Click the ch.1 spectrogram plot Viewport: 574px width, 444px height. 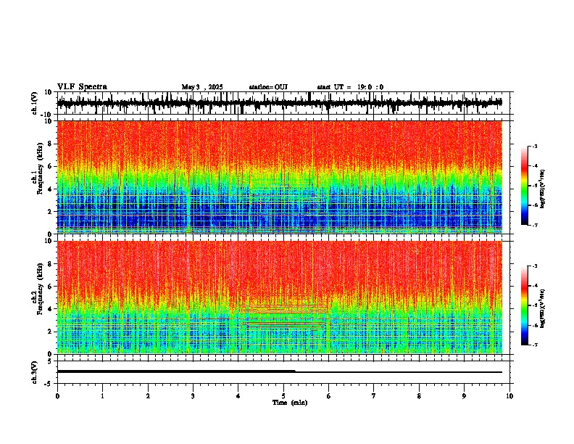pyautogui.click(x=280, y=177)
